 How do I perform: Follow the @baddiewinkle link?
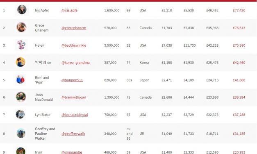74,45
